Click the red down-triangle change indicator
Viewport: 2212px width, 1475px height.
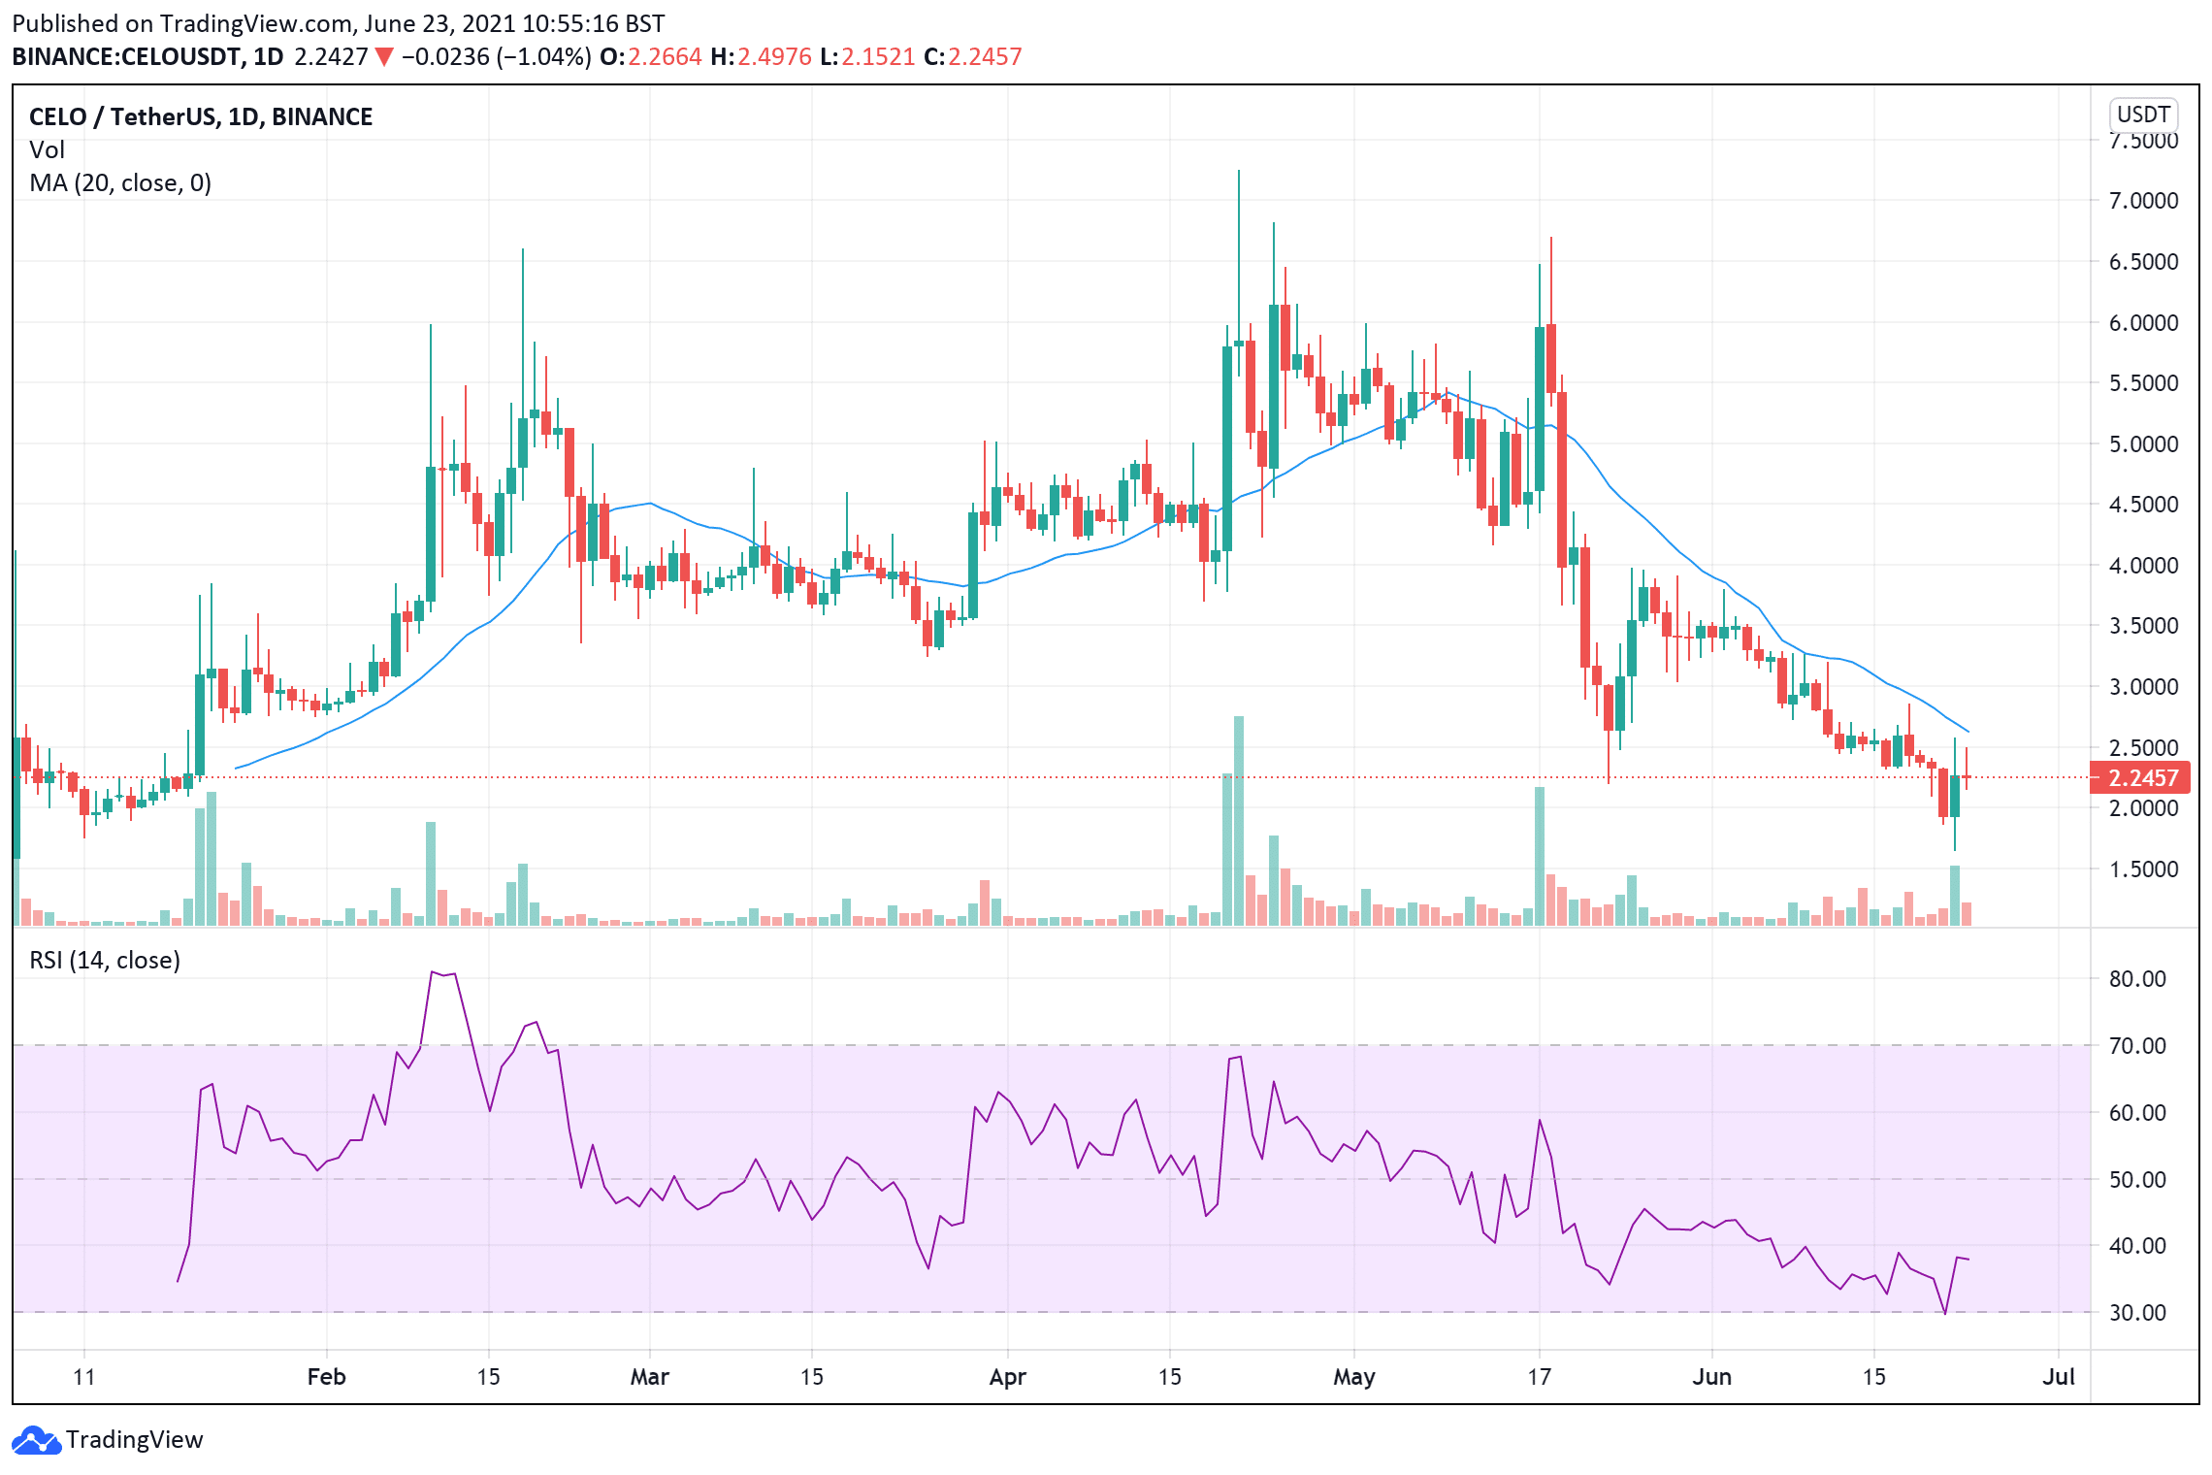383,57
